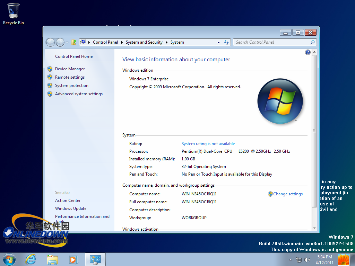
Task: Click the computer icon in address bar
Action: (83, 42)
